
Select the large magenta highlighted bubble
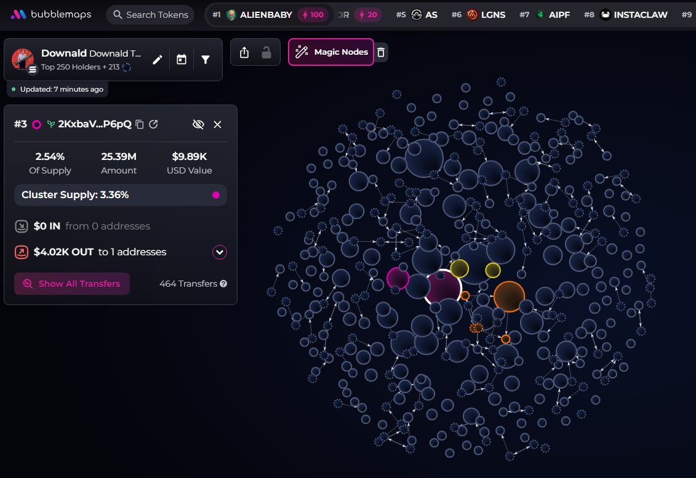tap(443, 287)
